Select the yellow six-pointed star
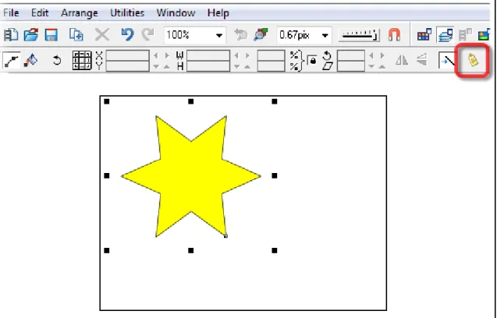Screen dimensions: 497x318 [191, 176]
